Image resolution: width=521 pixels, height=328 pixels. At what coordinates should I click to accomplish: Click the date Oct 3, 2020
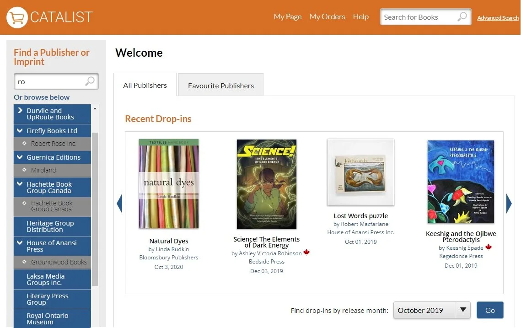tap(169, 267)
